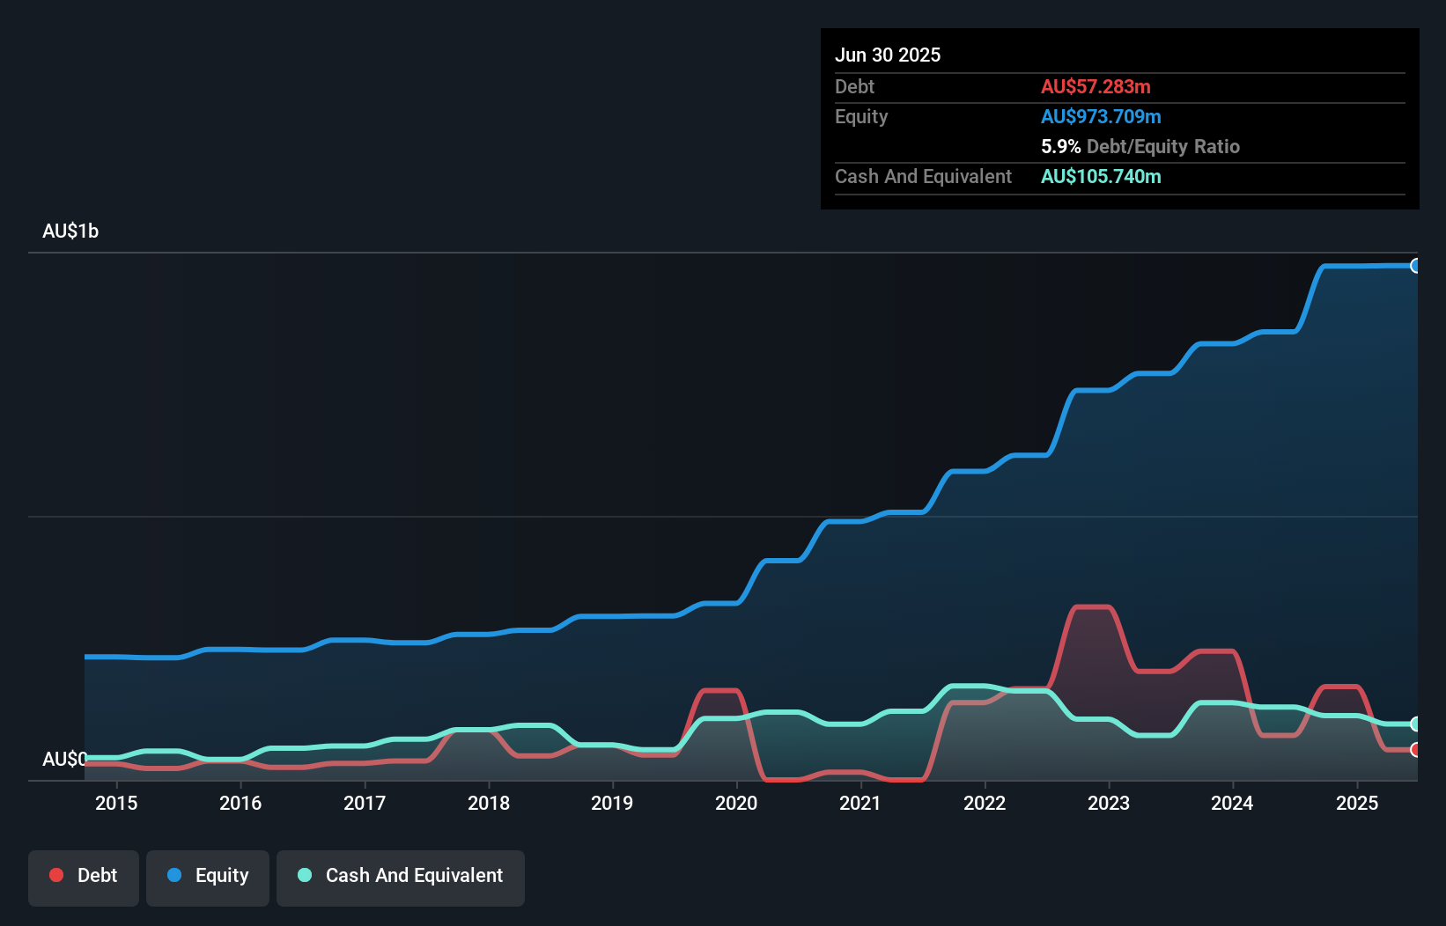Viewport: 1446px width, 926px height.
Task: Select the 2025 year label
Action: (1357, 803)
